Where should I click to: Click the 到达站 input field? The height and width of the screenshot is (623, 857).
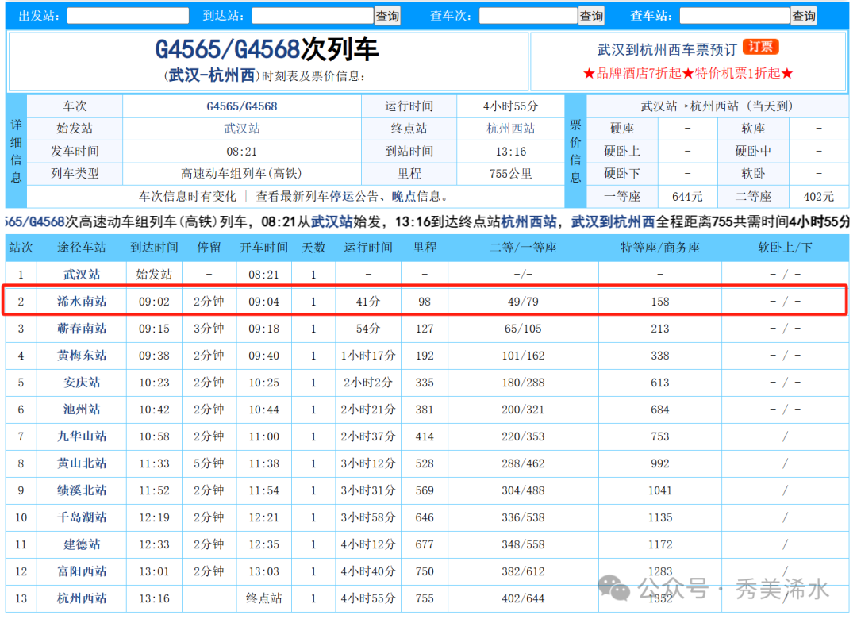pyautogui.click(x=313, y=15)
